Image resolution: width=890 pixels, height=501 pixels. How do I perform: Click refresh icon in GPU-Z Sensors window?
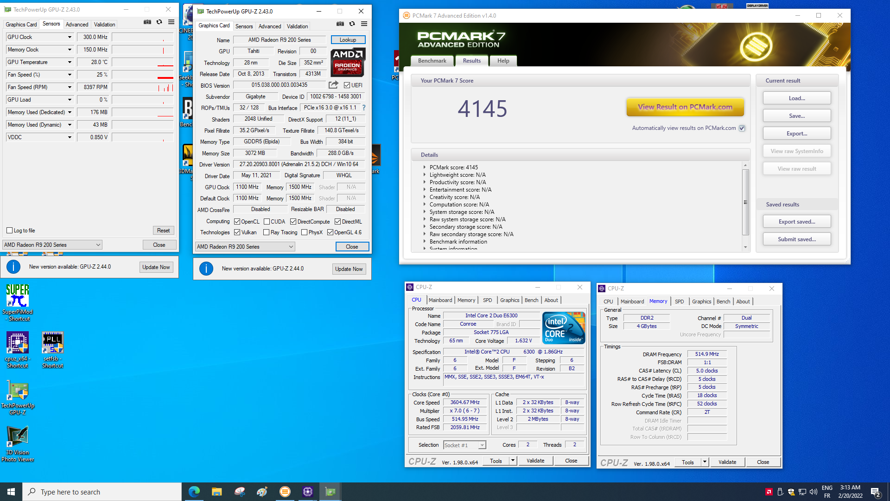(x=159, y=22)
